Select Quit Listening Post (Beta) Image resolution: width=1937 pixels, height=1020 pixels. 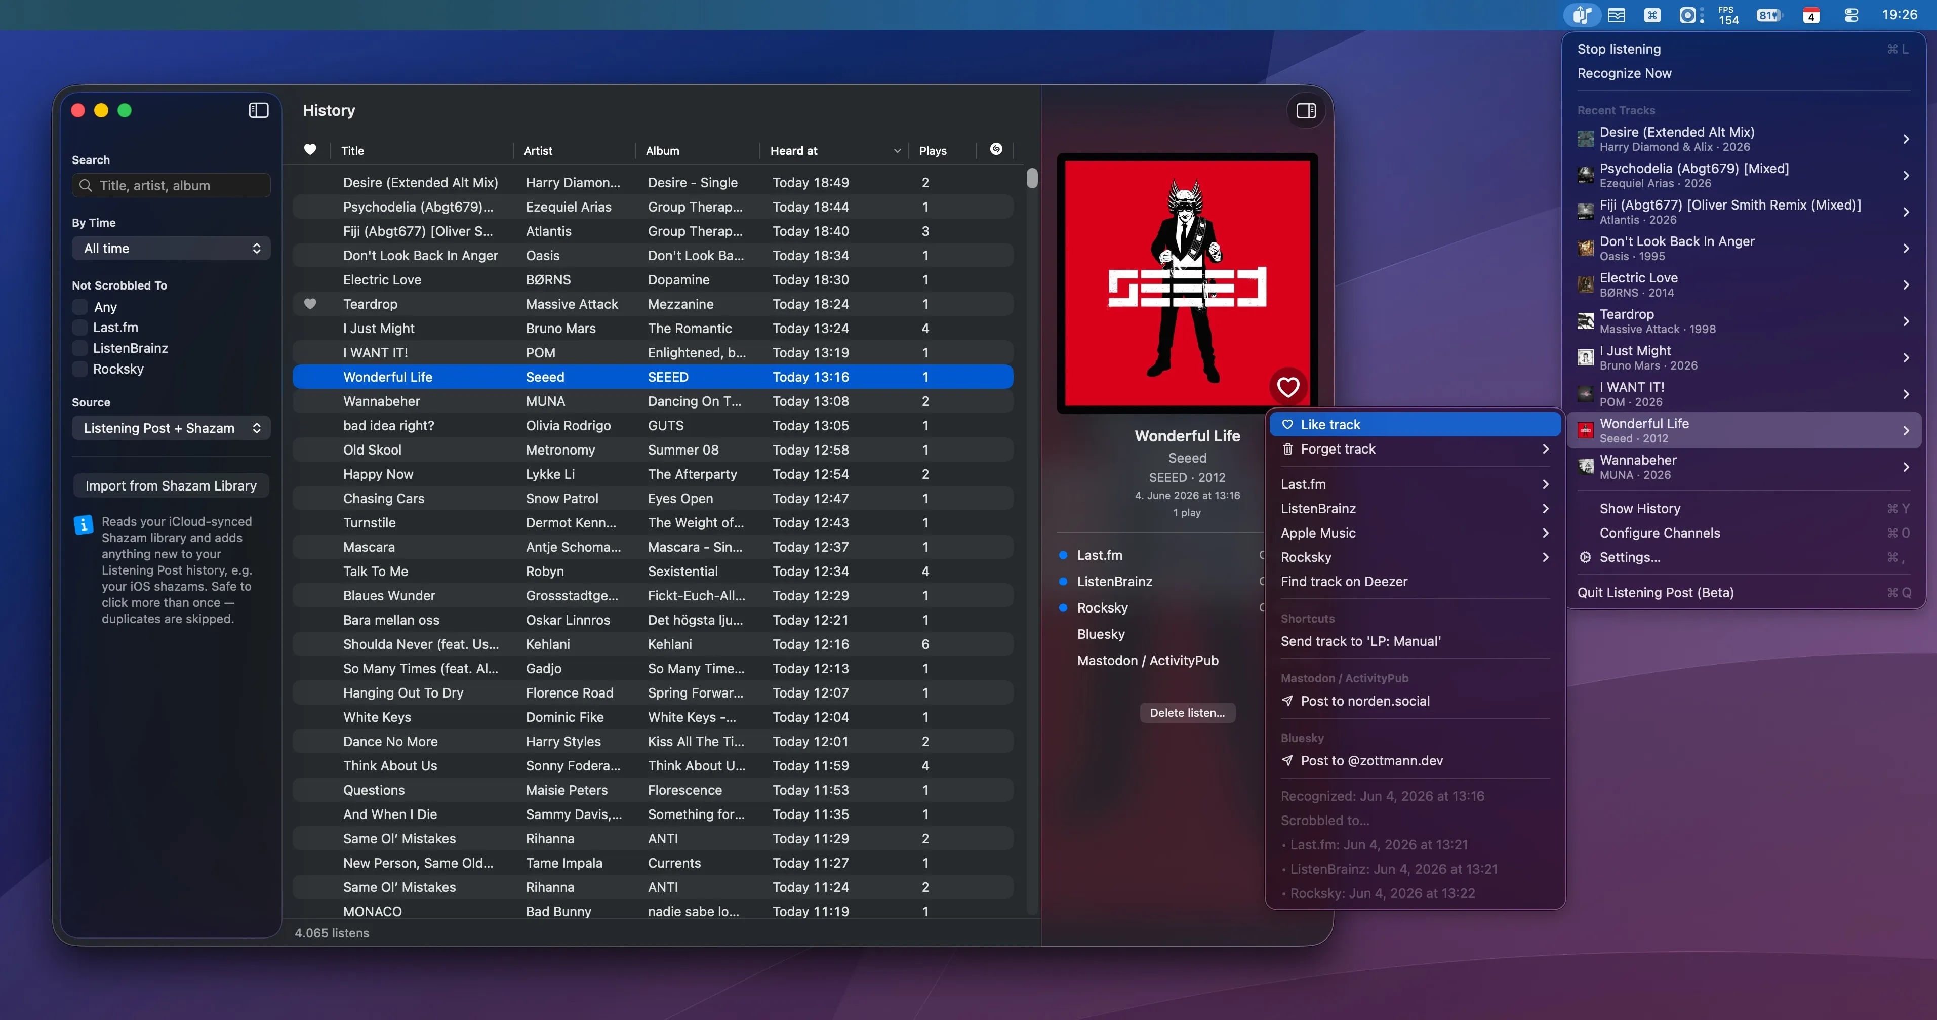coord(1743,592)
